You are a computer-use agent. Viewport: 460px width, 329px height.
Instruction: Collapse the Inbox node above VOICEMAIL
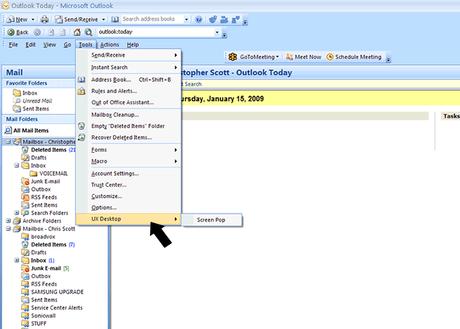pyautogui.click(x=17, y=166)
